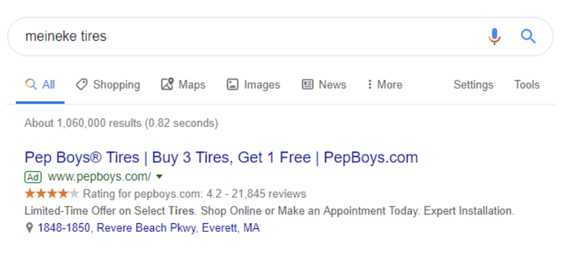Open the Revere Beach Pkwy address link

[x=148, y=228]
